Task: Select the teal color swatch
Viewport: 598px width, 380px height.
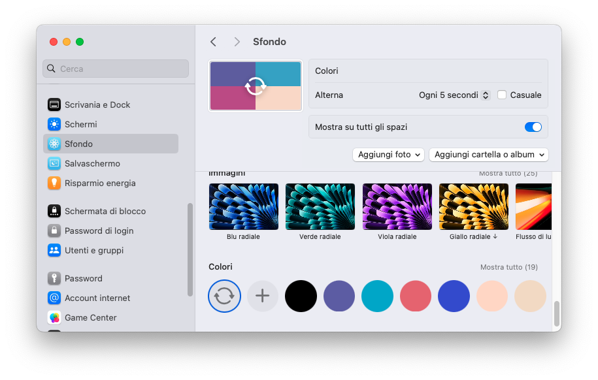Action: [x=377, y=296]
